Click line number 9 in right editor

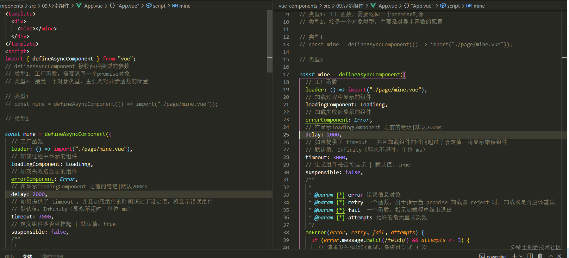click(288, 14)
